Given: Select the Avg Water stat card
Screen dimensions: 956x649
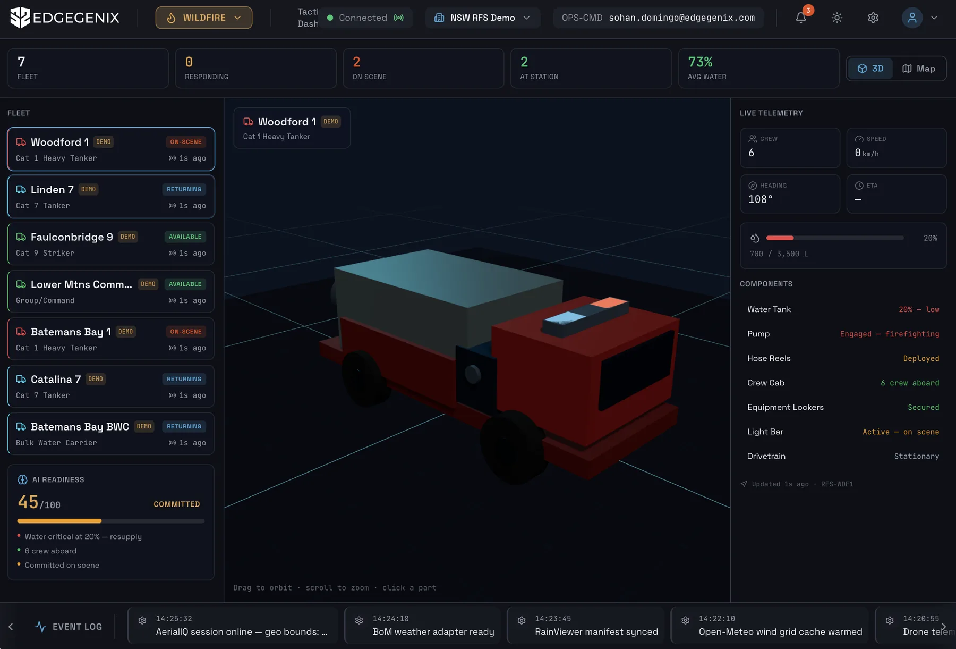Looking at the screenshot, I should [x=759, y=69].
